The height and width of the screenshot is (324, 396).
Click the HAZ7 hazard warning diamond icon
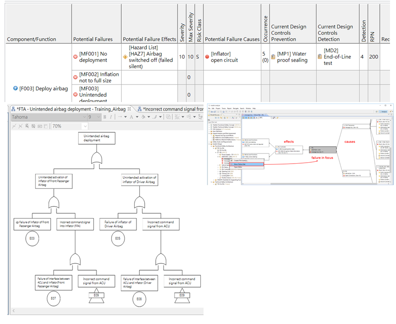tap(125, 57)
